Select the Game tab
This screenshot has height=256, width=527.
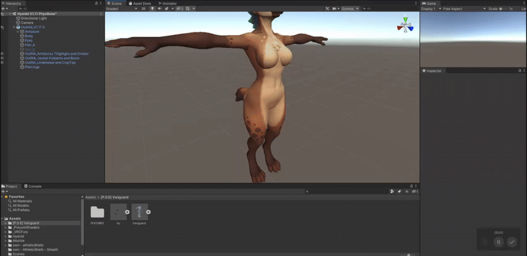tap(429, 3)
